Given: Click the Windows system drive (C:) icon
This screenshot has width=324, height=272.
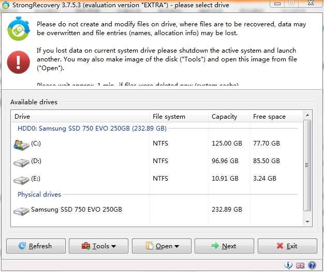Looking at the screenshot, I should click(21, 144).
